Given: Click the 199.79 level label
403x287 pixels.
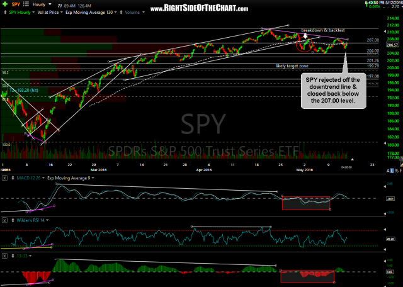Looking at the screenshot, I should [373, 66].
